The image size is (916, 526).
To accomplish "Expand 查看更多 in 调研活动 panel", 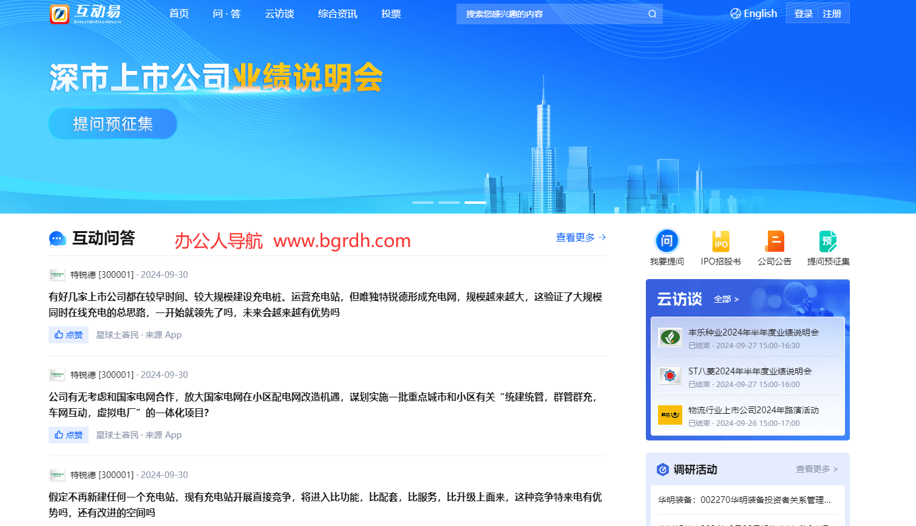I will click(x=817, y=469).
